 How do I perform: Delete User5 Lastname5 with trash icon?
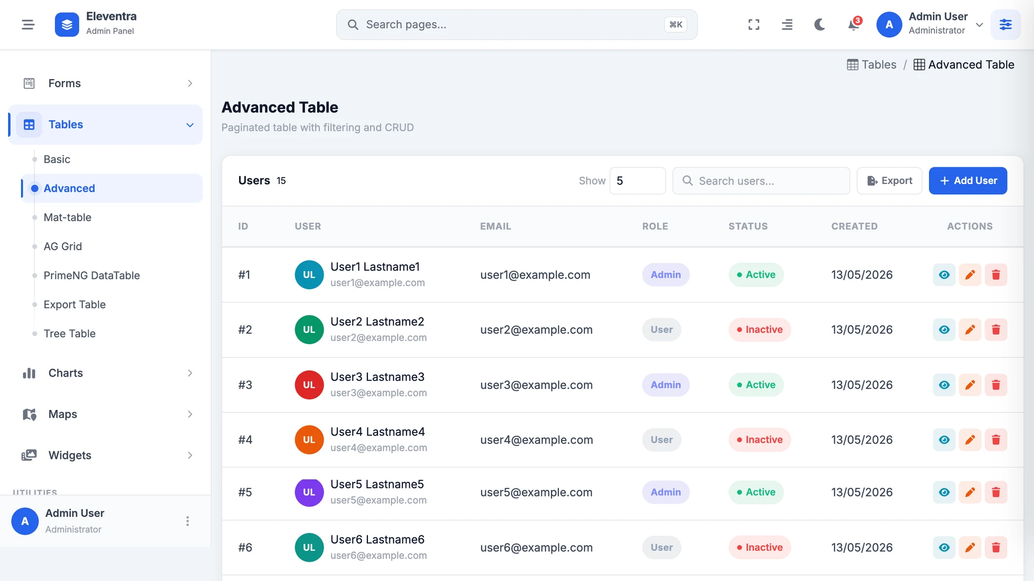[996, 492]
